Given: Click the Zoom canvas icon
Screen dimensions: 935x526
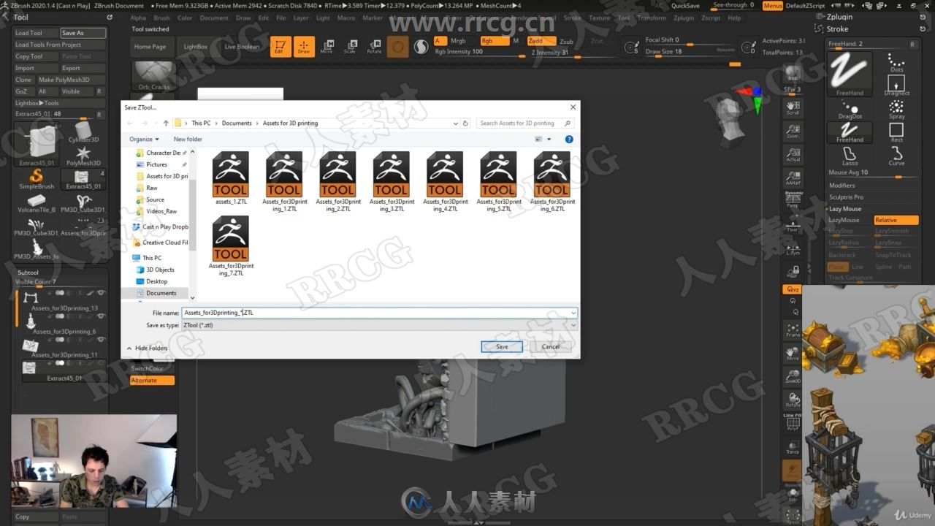Looking at the screenshot, I should (793, 131).
